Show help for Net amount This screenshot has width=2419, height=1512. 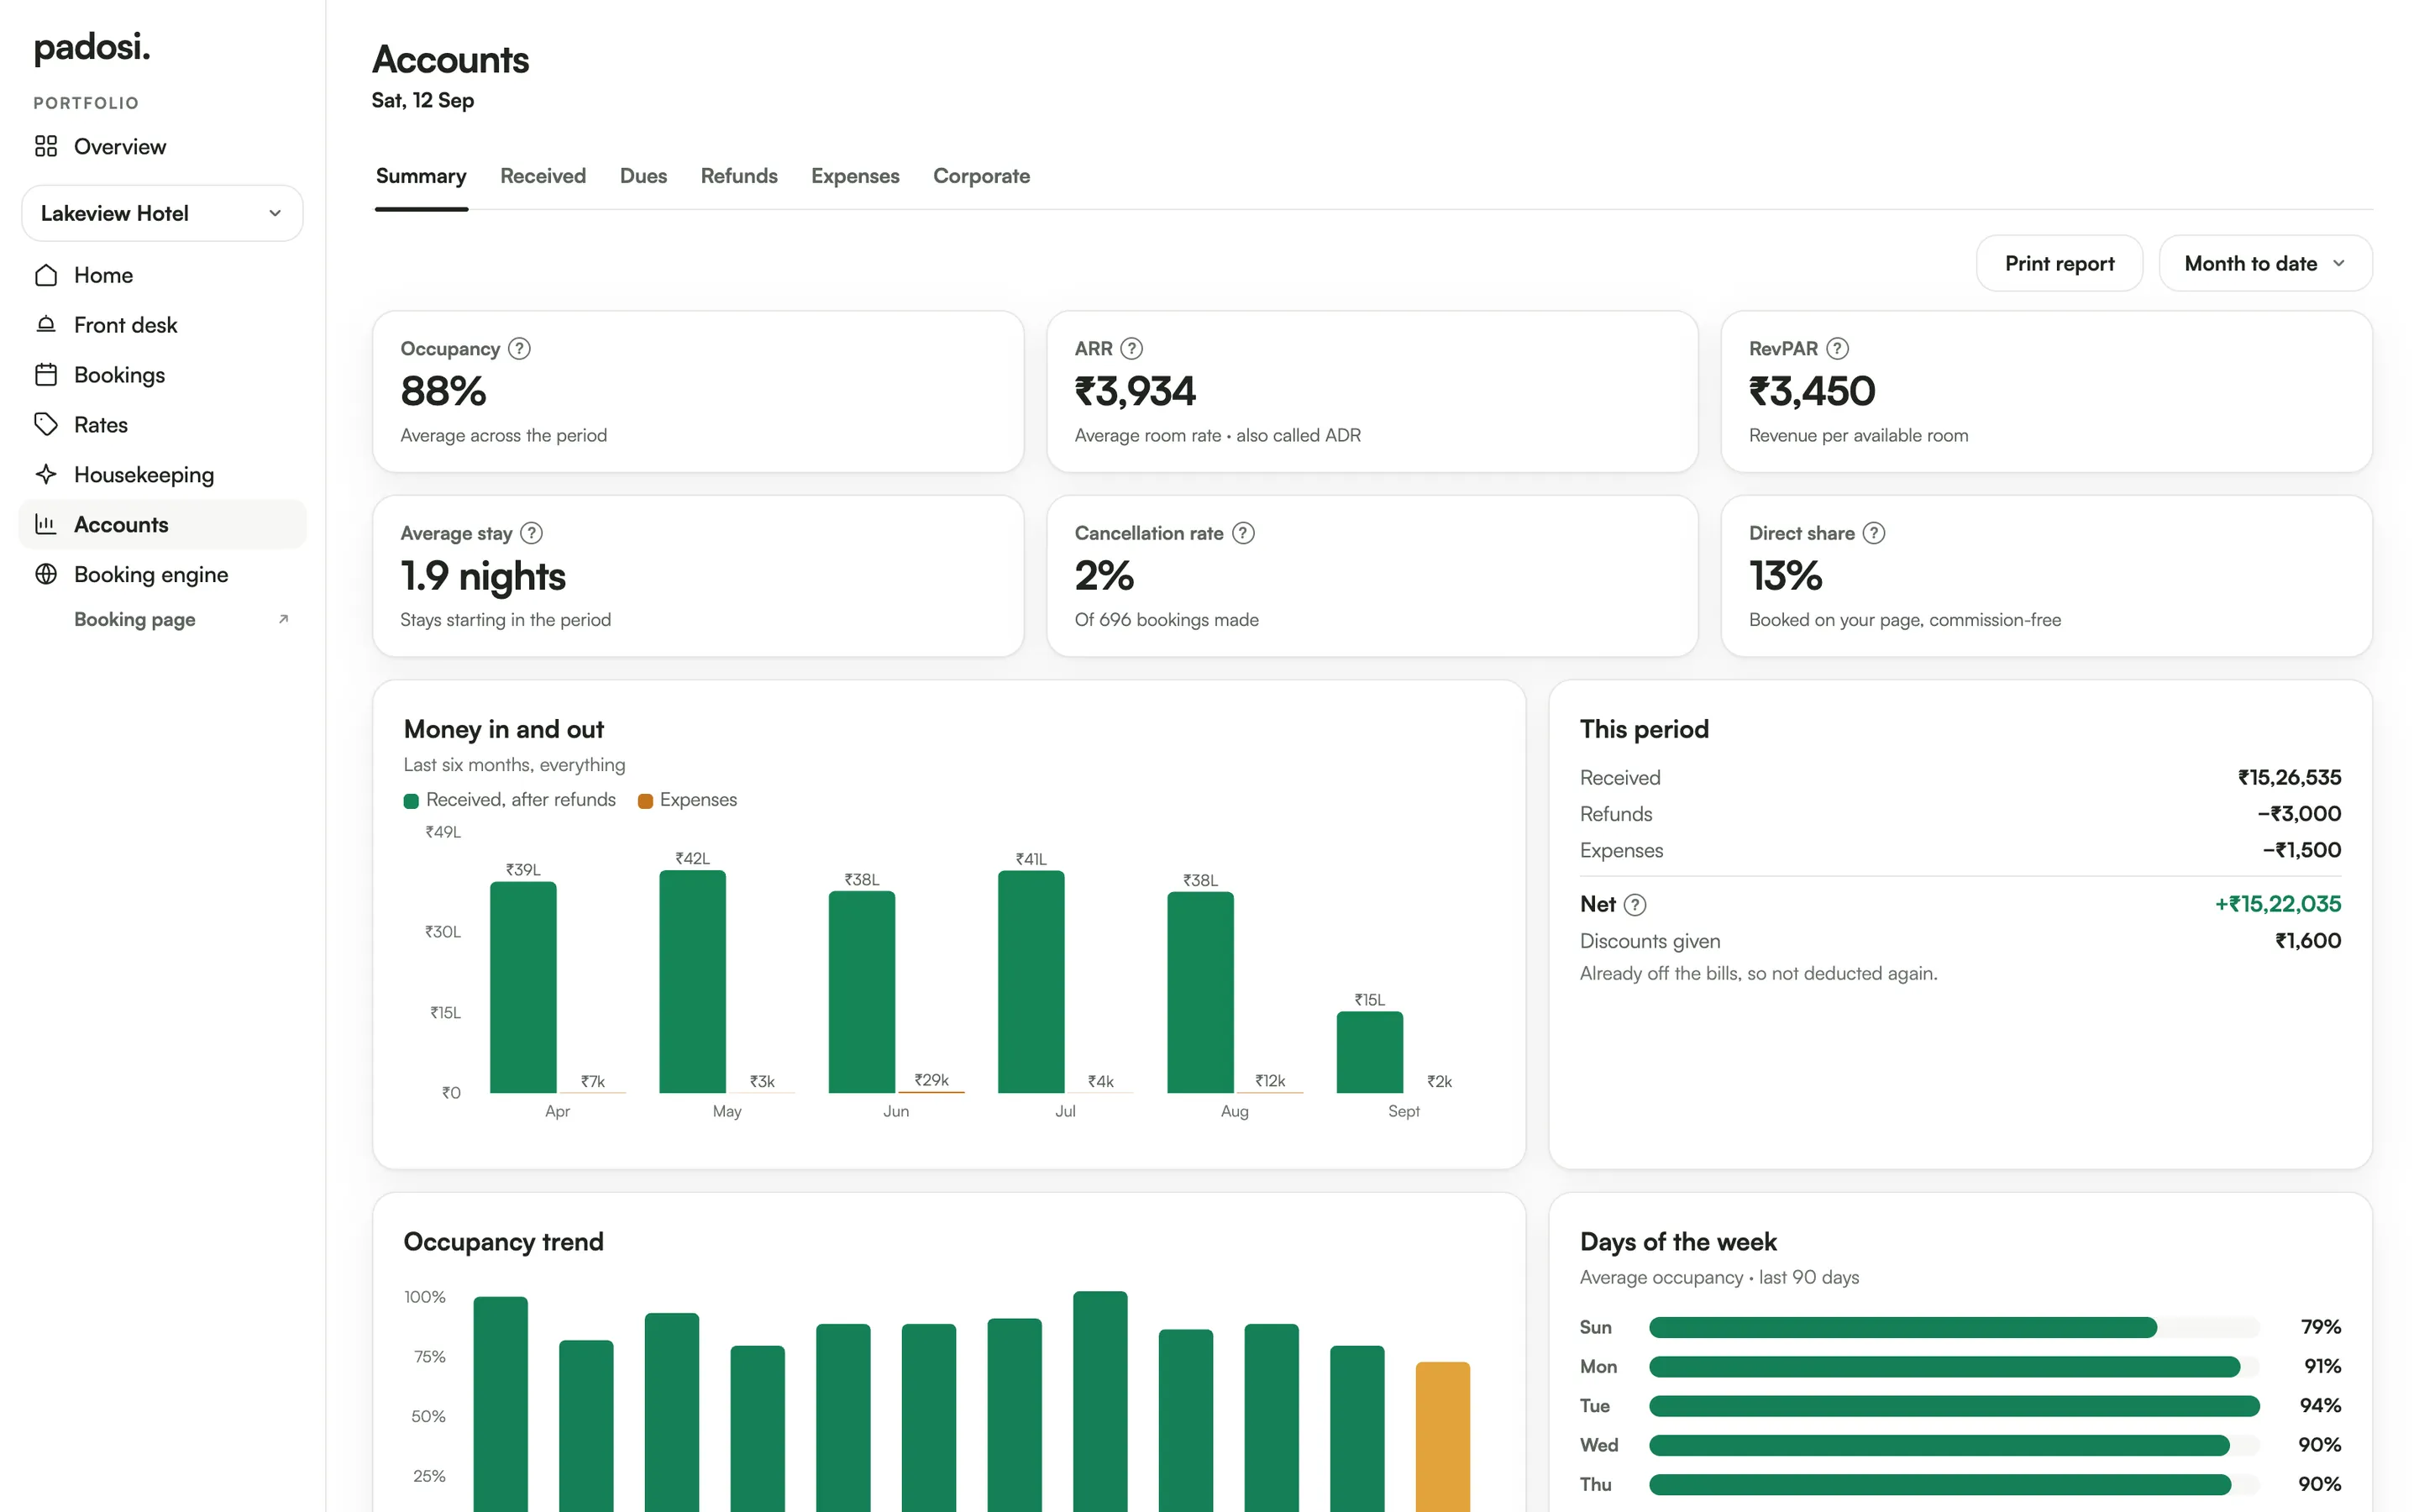[x=1635, y=904]
